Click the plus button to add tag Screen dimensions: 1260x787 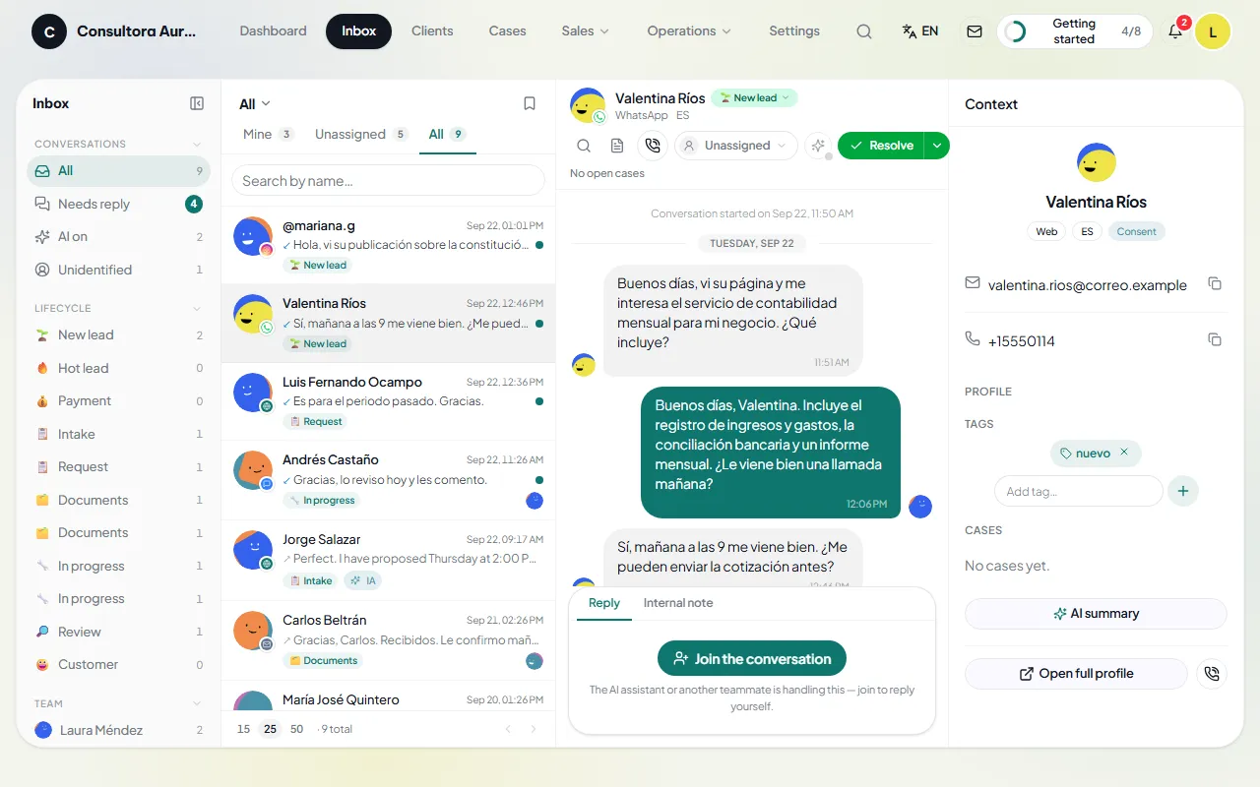(x=1183, y=491)
